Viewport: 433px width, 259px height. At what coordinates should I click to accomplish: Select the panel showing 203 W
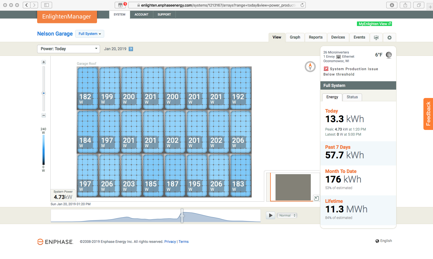click(x=131, y=175)
